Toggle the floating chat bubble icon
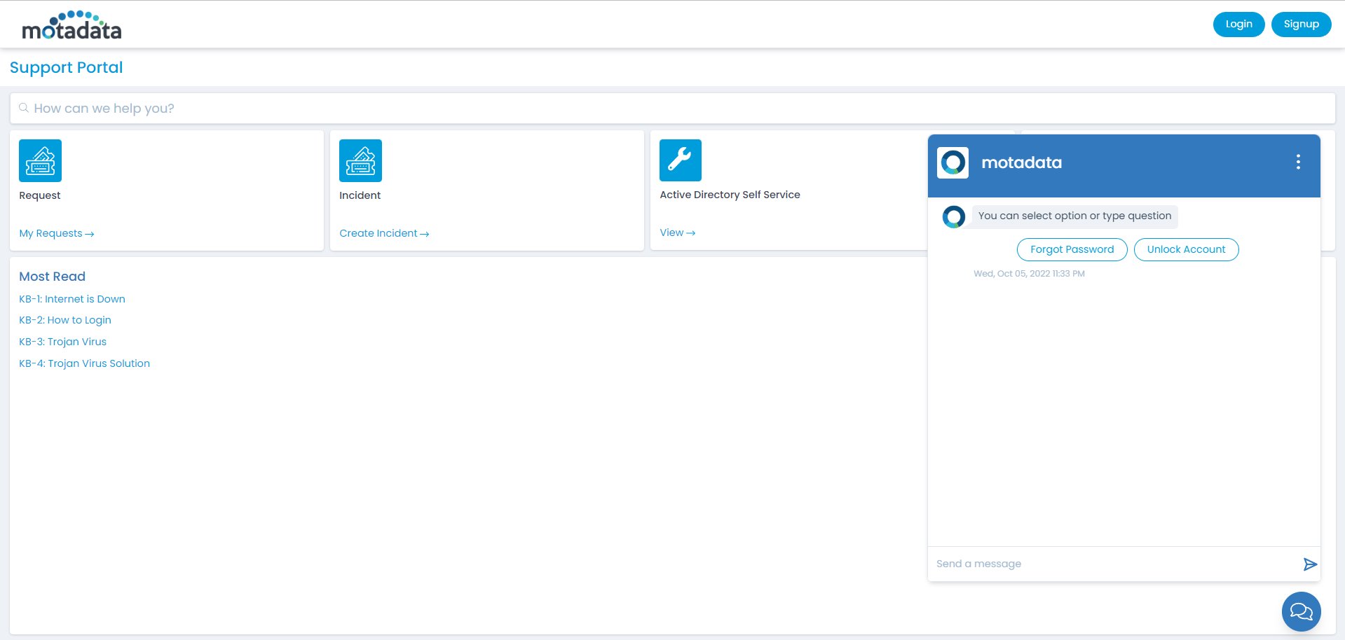Image resolution: width=1345 pixels, height=640 pixels. pyautogui.click(x=1301, y=611)
